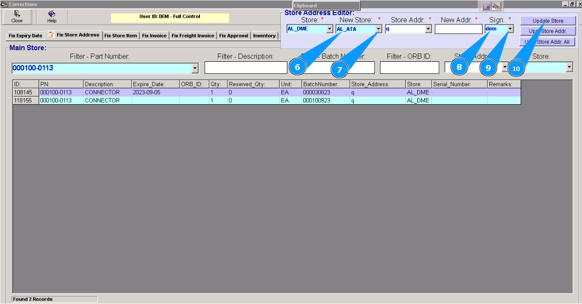Select the Inventory tab
Image resolution: width=582 pixels, height=304 pixels.
point(264,36)
